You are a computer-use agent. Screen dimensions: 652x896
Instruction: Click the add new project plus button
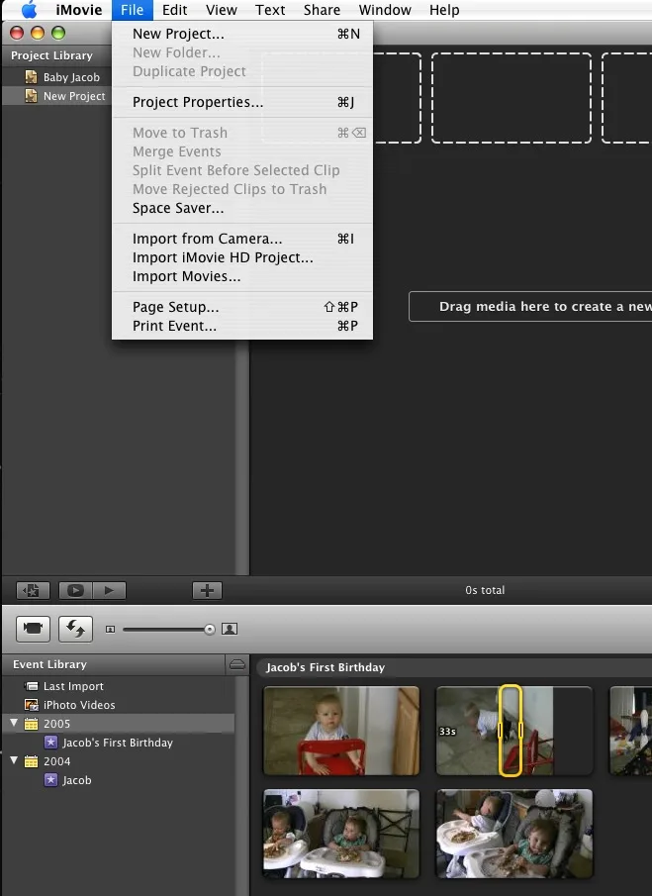(x=206, y=590)
